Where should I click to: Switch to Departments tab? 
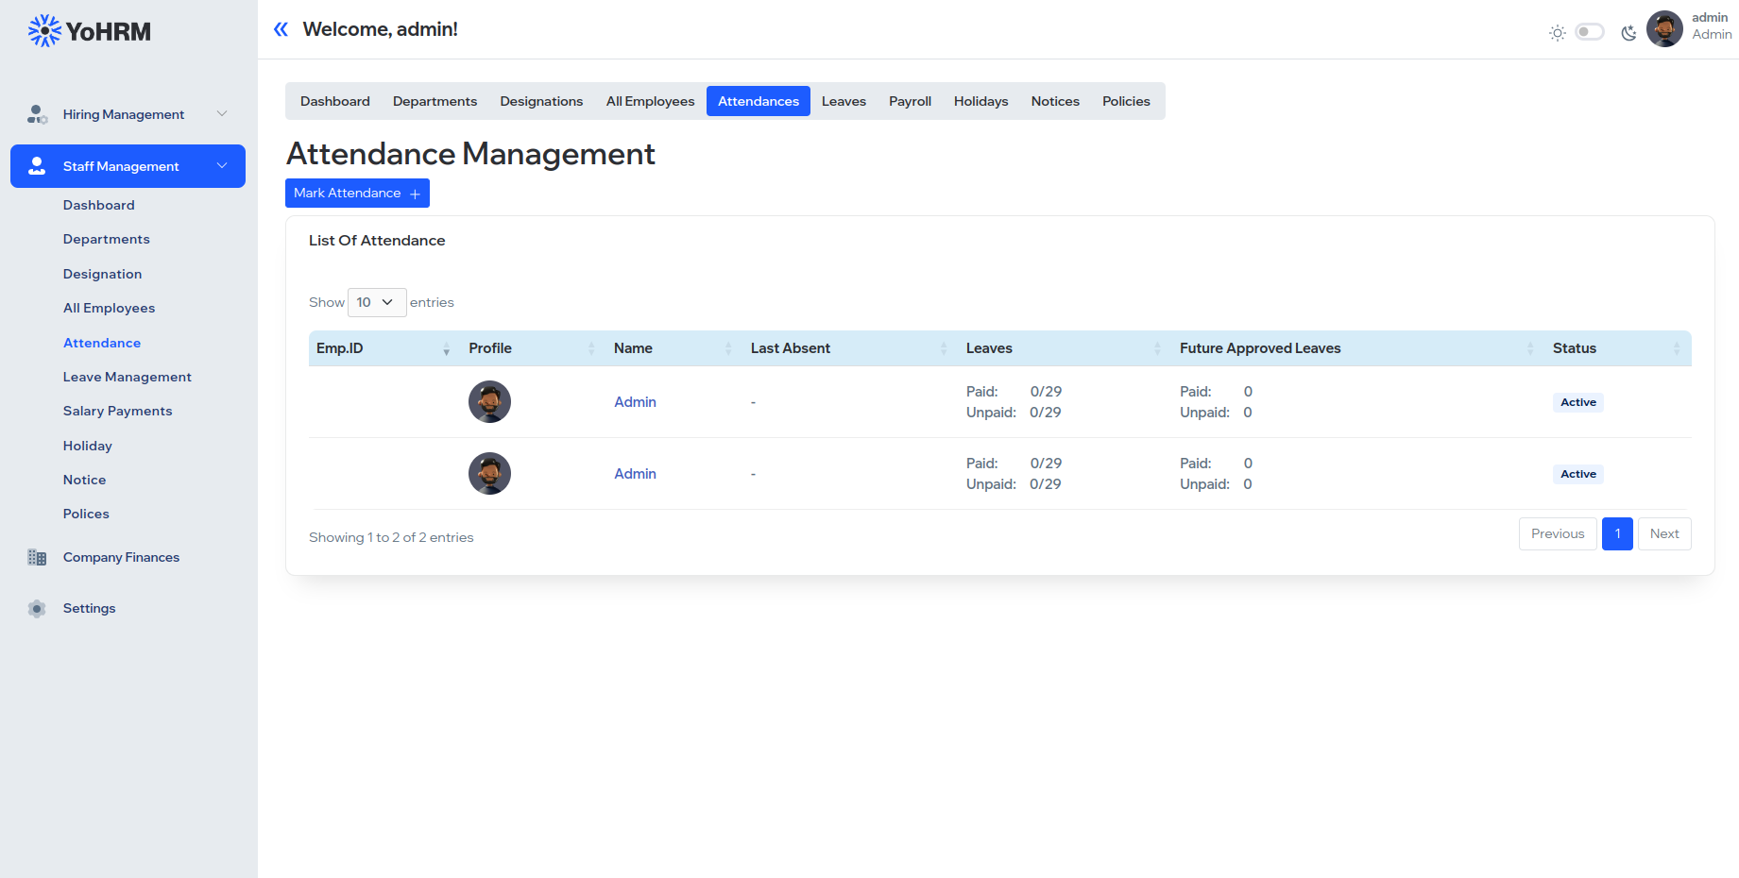point(435,101)
